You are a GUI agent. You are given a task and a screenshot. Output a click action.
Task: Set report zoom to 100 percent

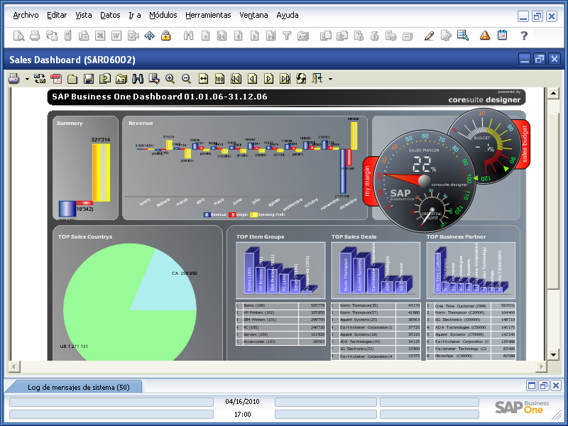click(219, 78)
